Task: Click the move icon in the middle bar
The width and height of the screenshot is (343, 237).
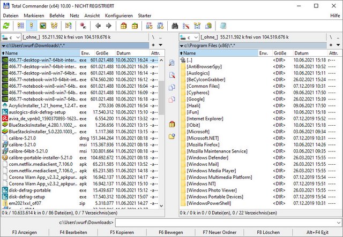Action: coord(172,100)
